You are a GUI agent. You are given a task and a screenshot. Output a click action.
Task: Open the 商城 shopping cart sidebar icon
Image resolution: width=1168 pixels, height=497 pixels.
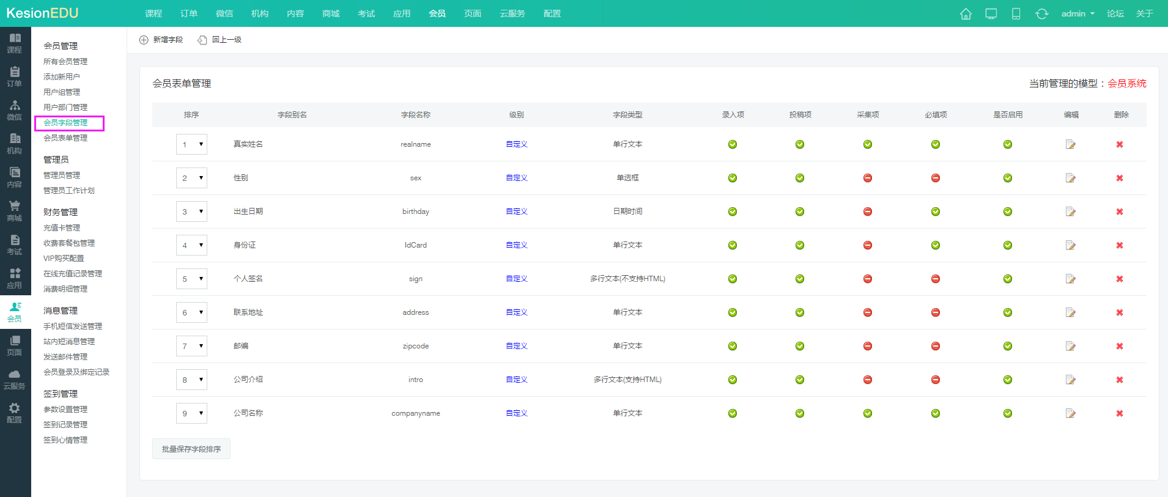pos(15,210)
